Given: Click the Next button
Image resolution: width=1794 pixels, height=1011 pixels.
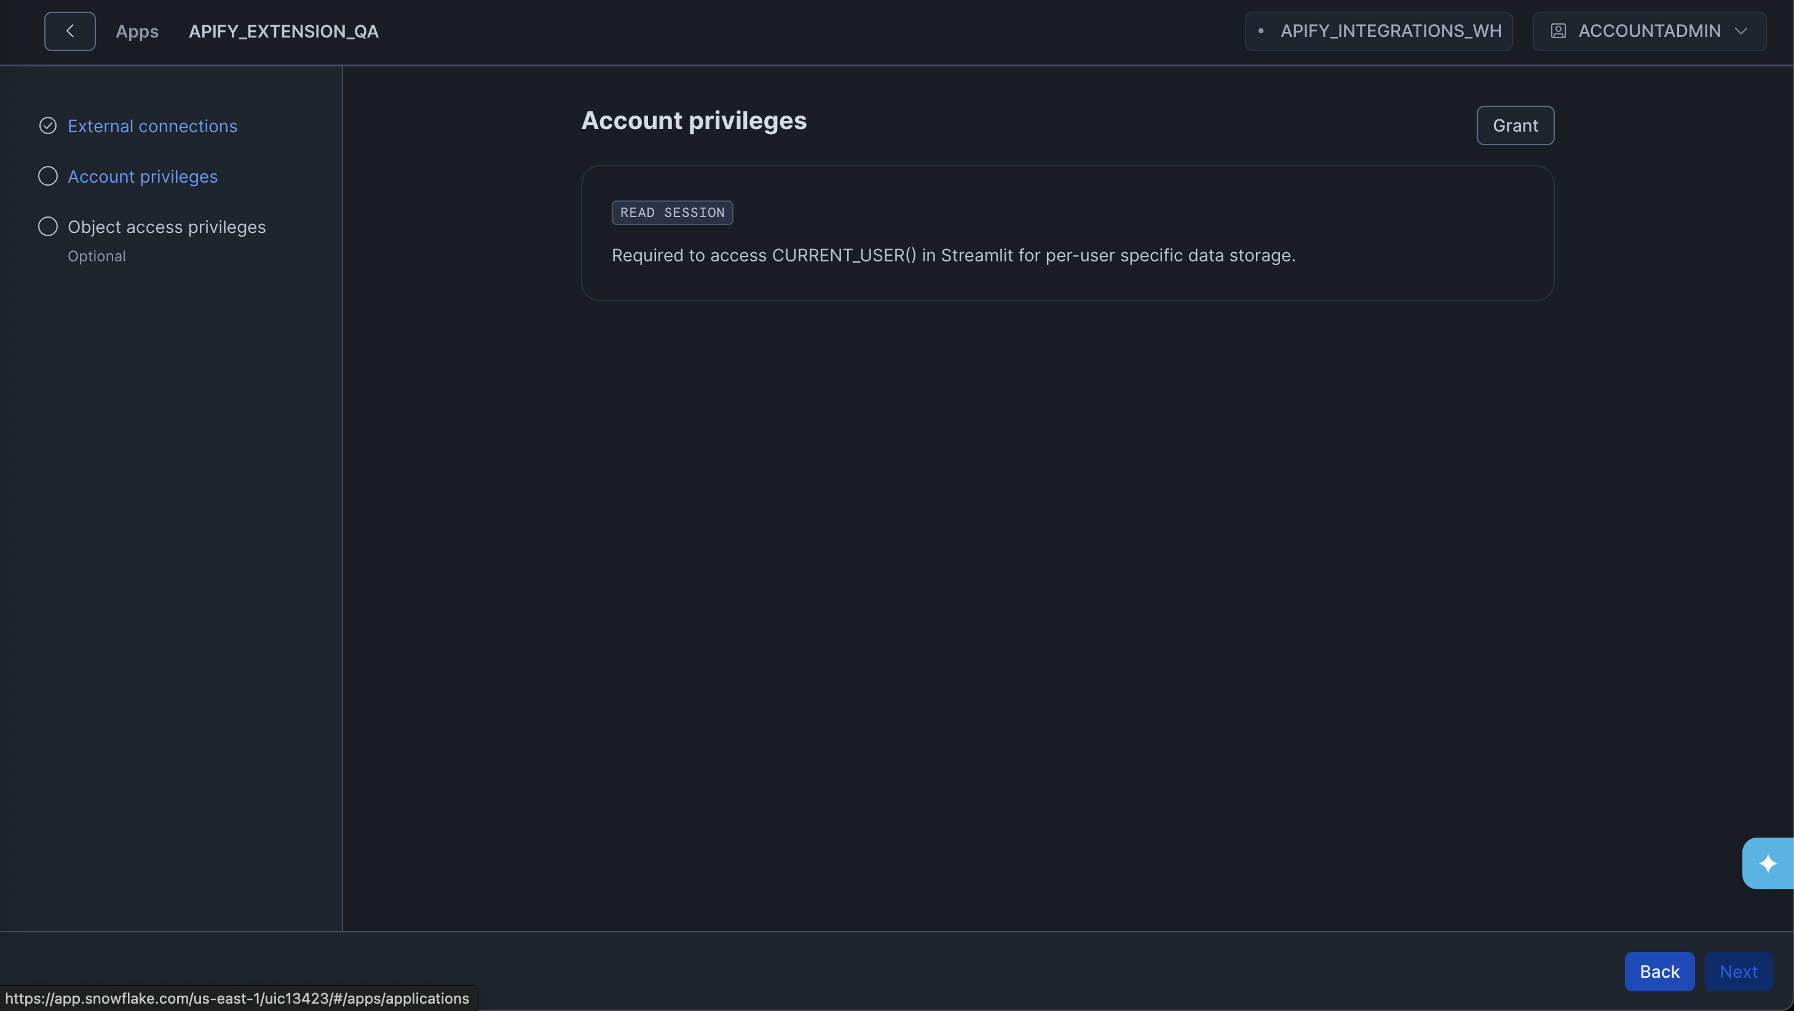Looking at the screenshot, I should (1738, 971).
